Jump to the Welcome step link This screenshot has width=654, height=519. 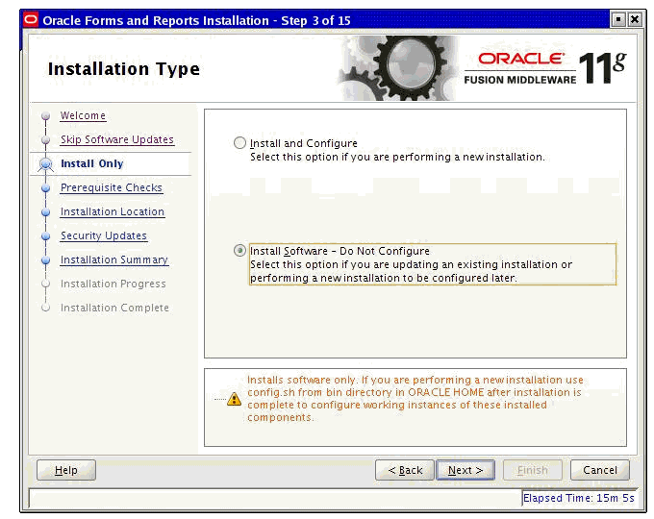[83, 115]
